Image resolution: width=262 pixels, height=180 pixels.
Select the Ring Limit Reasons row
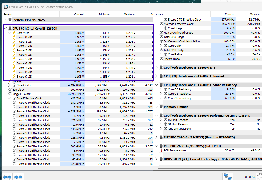(208, 129)
